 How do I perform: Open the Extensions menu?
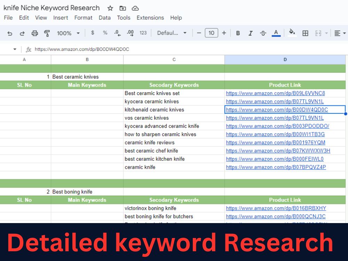click(150, 18)
